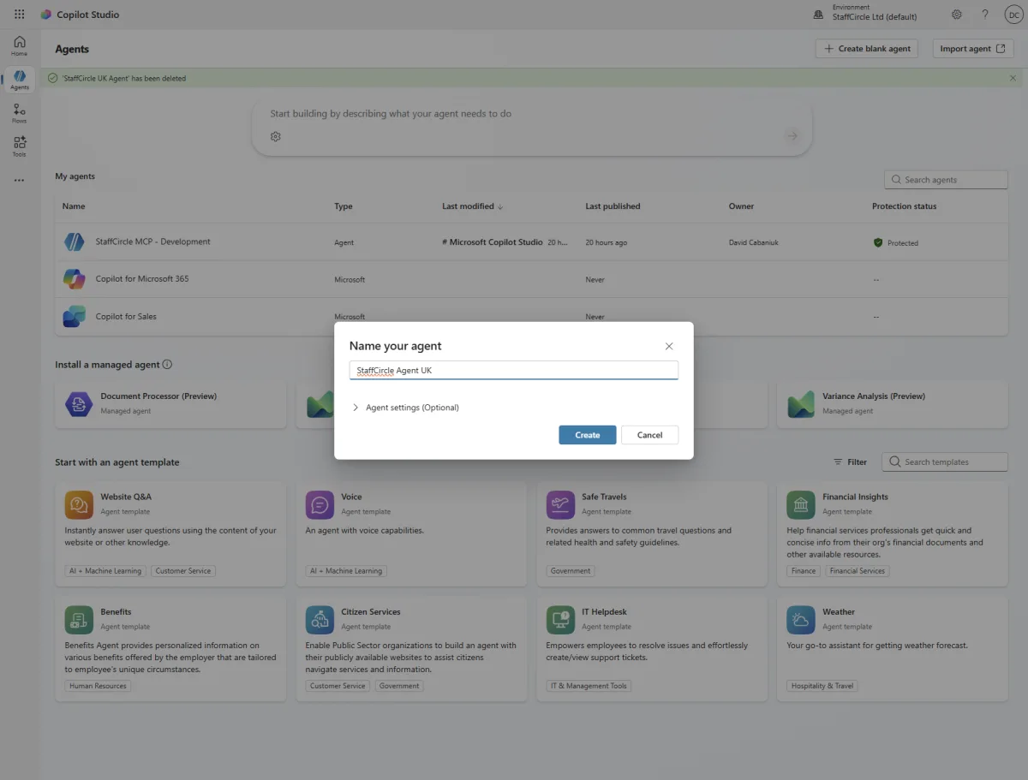Viewport: 1028px width, 780px height.
Task: Dismiss the agent deleted notification
Action: click(1013, 78)
